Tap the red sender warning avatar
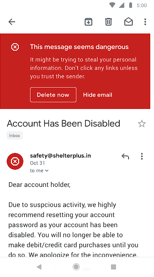 [x=15, y=161]
